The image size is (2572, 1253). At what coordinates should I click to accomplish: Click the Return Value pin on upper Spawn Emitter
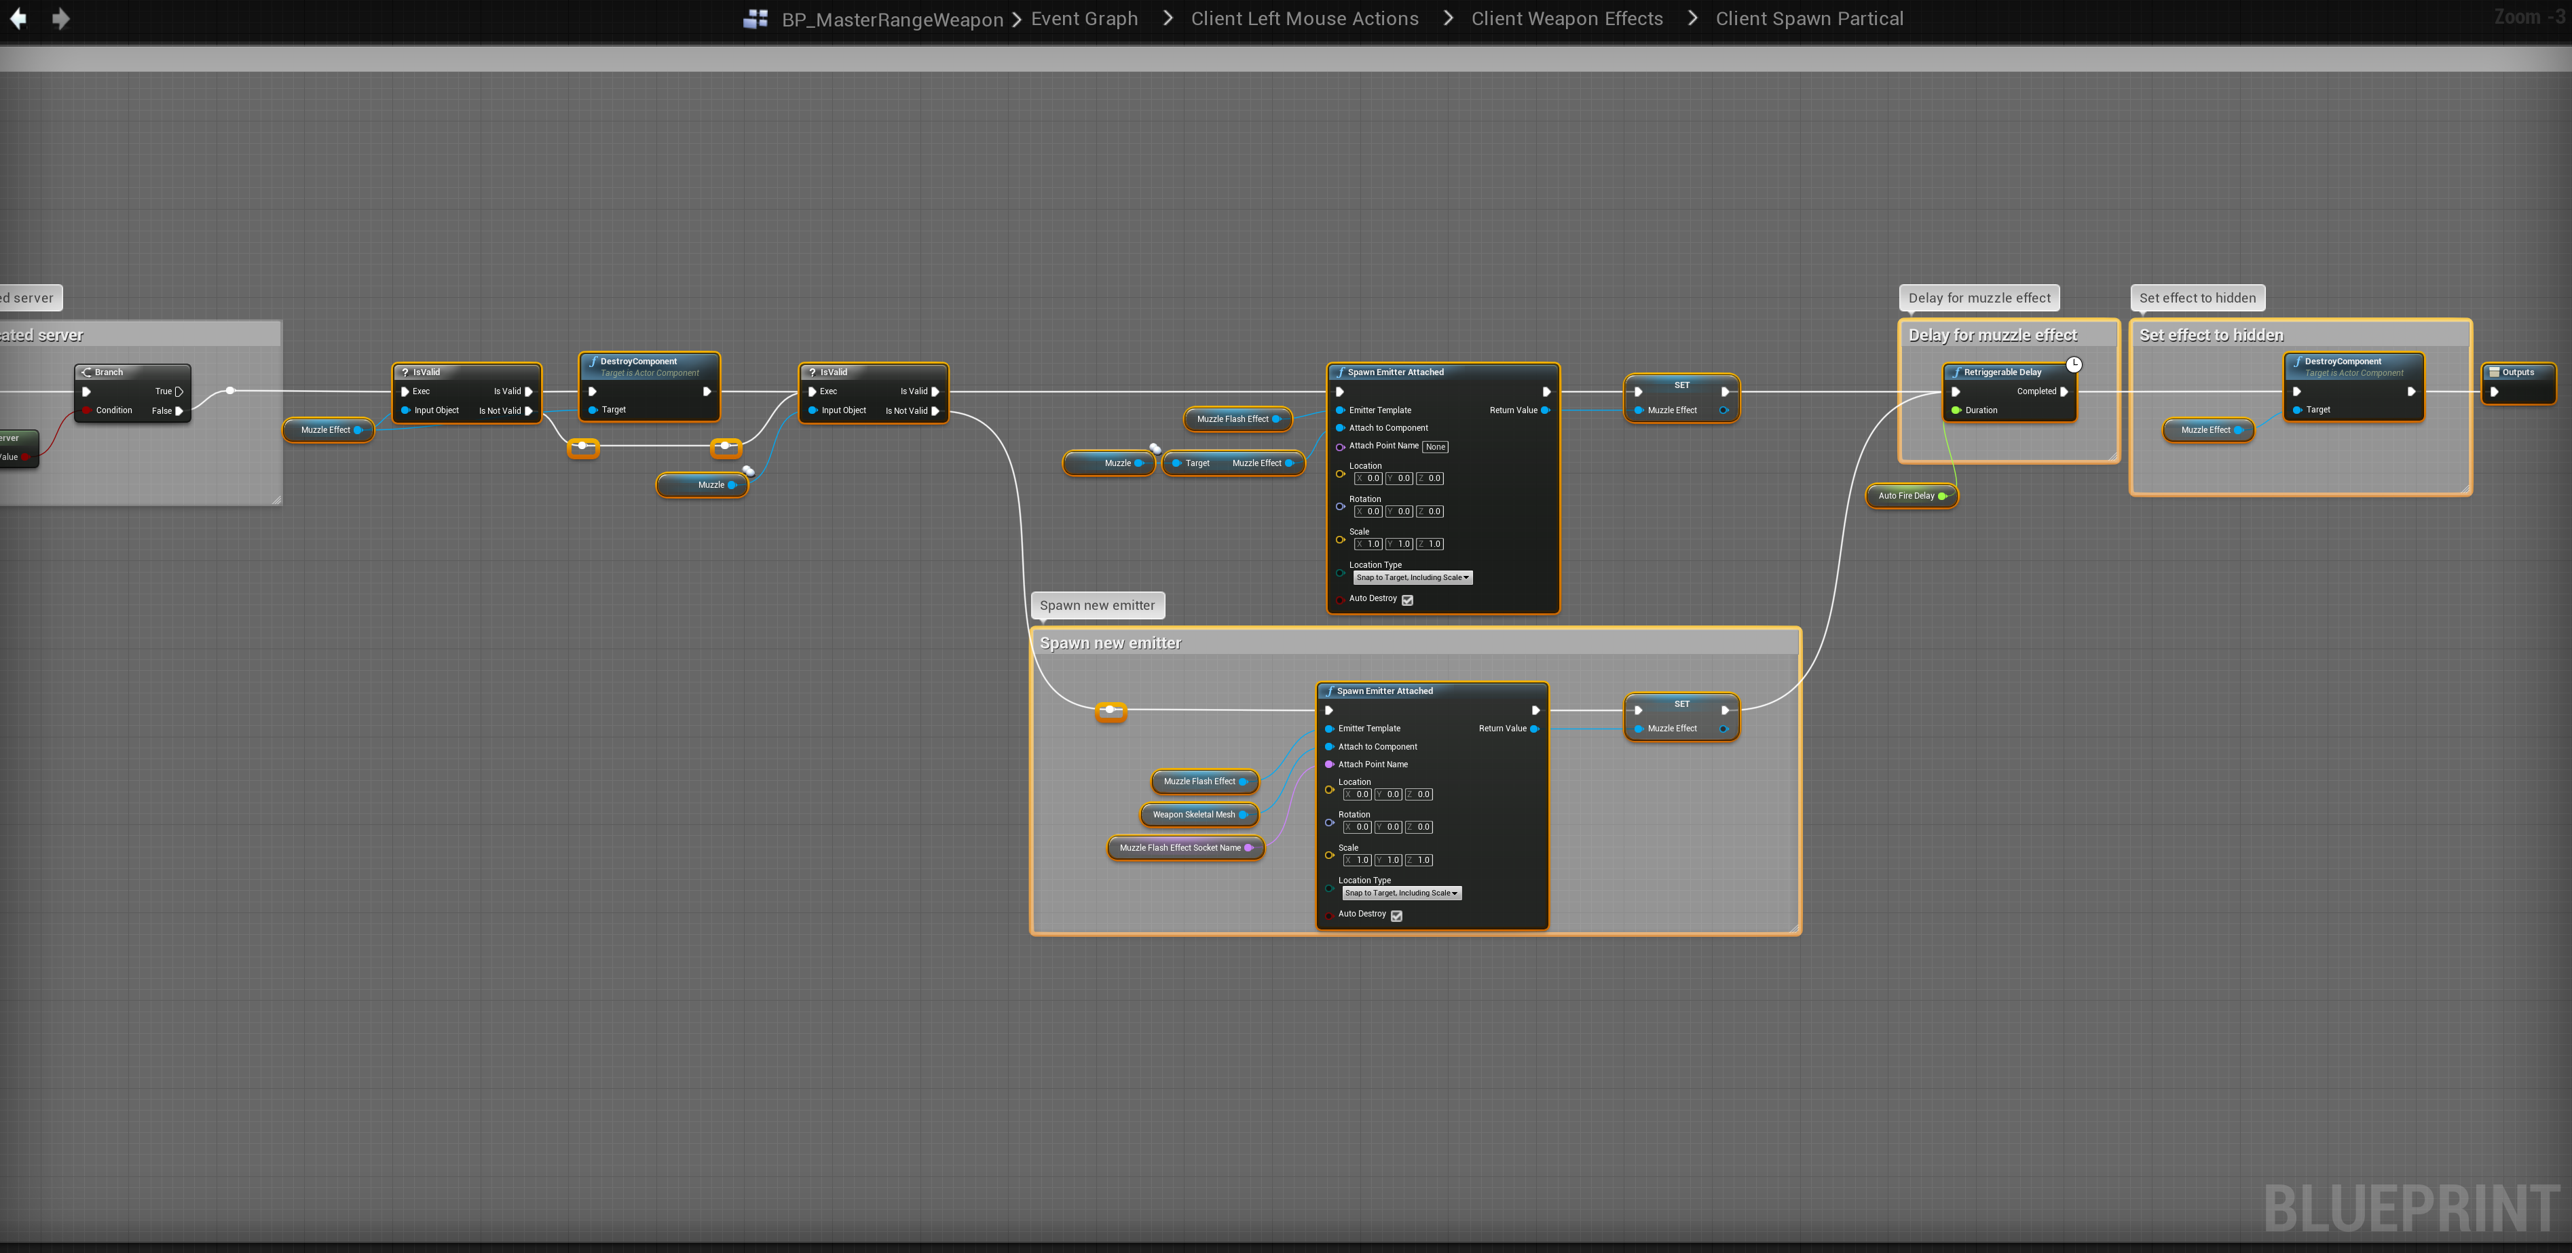[x=1546, y=410]
